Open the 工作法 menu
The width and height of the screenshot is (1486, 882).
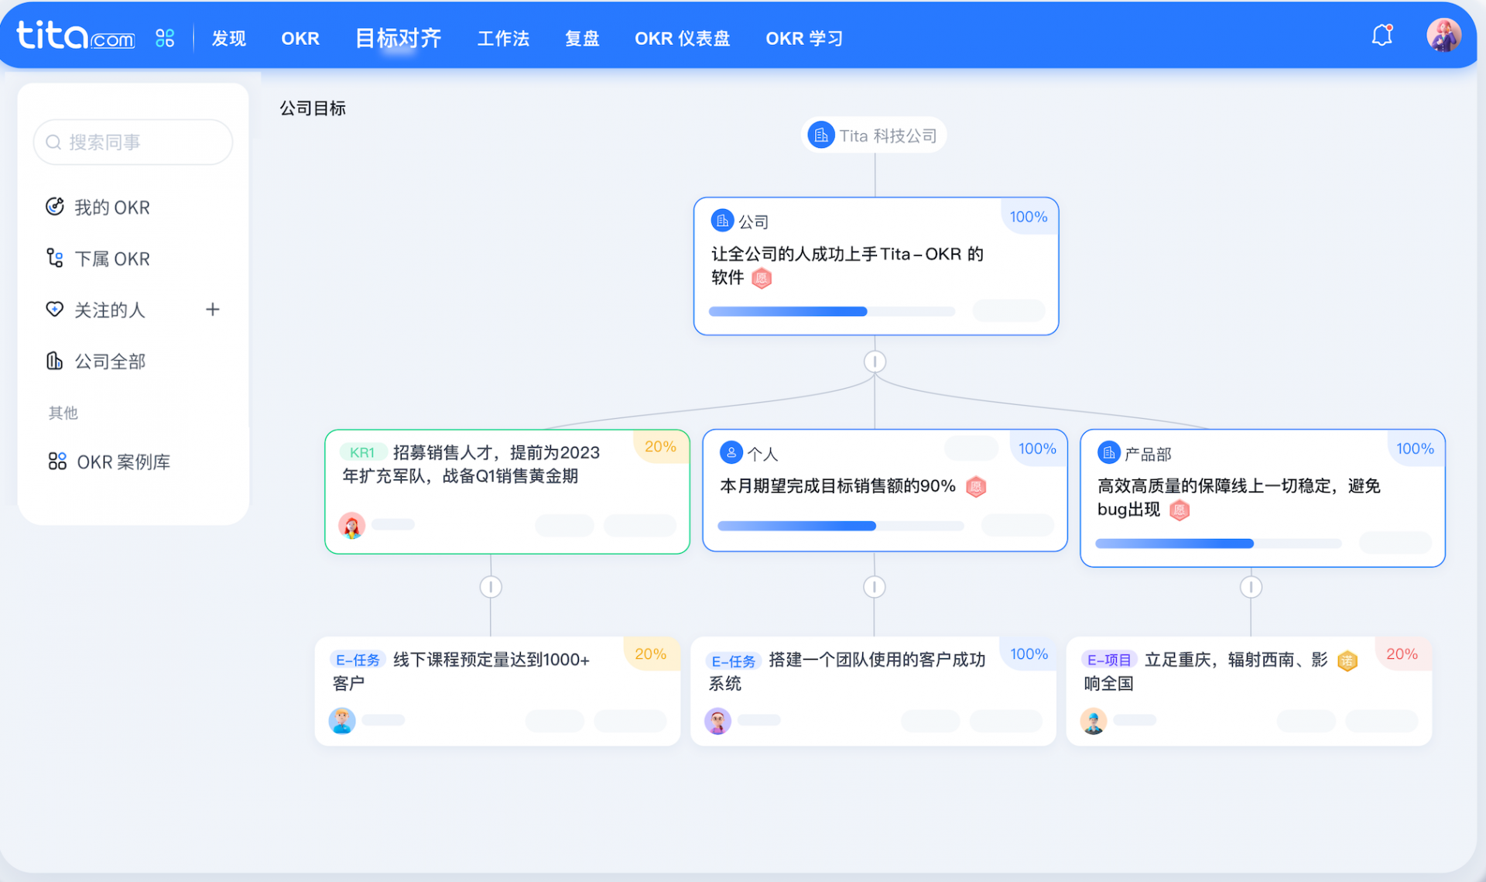pos(503,39)
